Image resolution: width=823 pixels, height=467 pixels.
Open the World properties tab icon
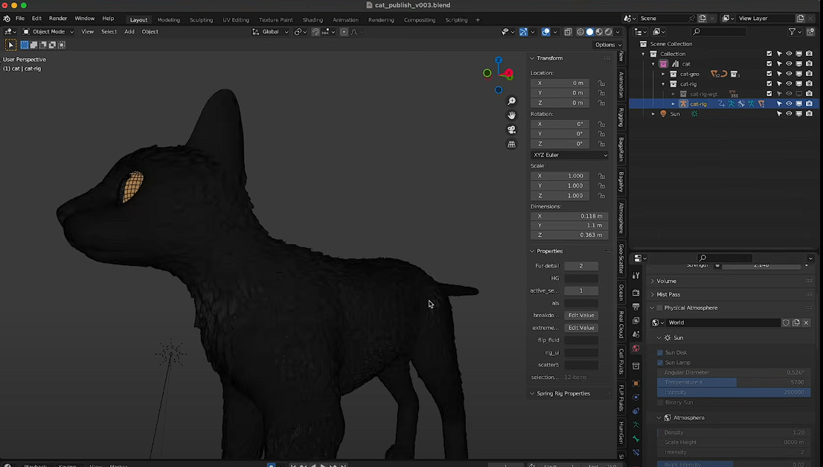(x=636, y=349)
